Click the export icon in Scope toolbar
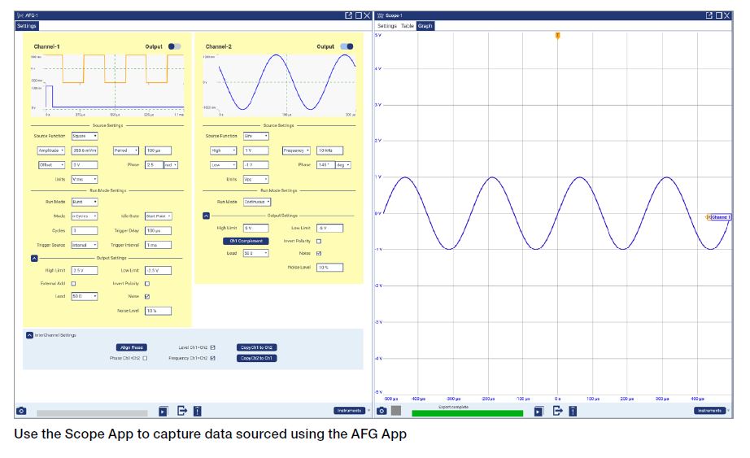This screenshot has height=458, width=750. [557, 411]
